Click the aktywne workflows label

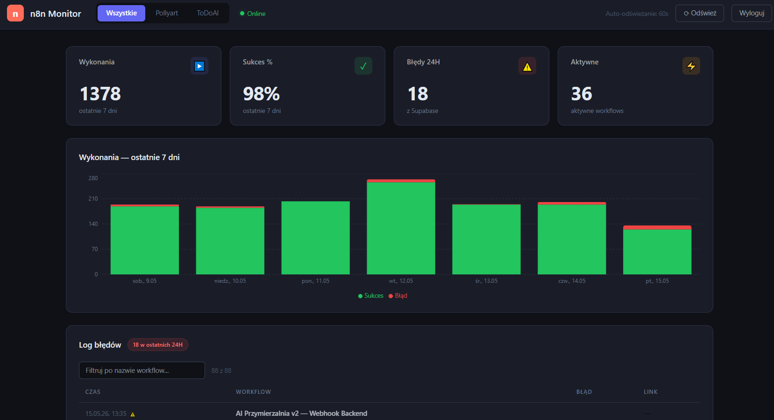pyautogui.click(x=597, y=111)
